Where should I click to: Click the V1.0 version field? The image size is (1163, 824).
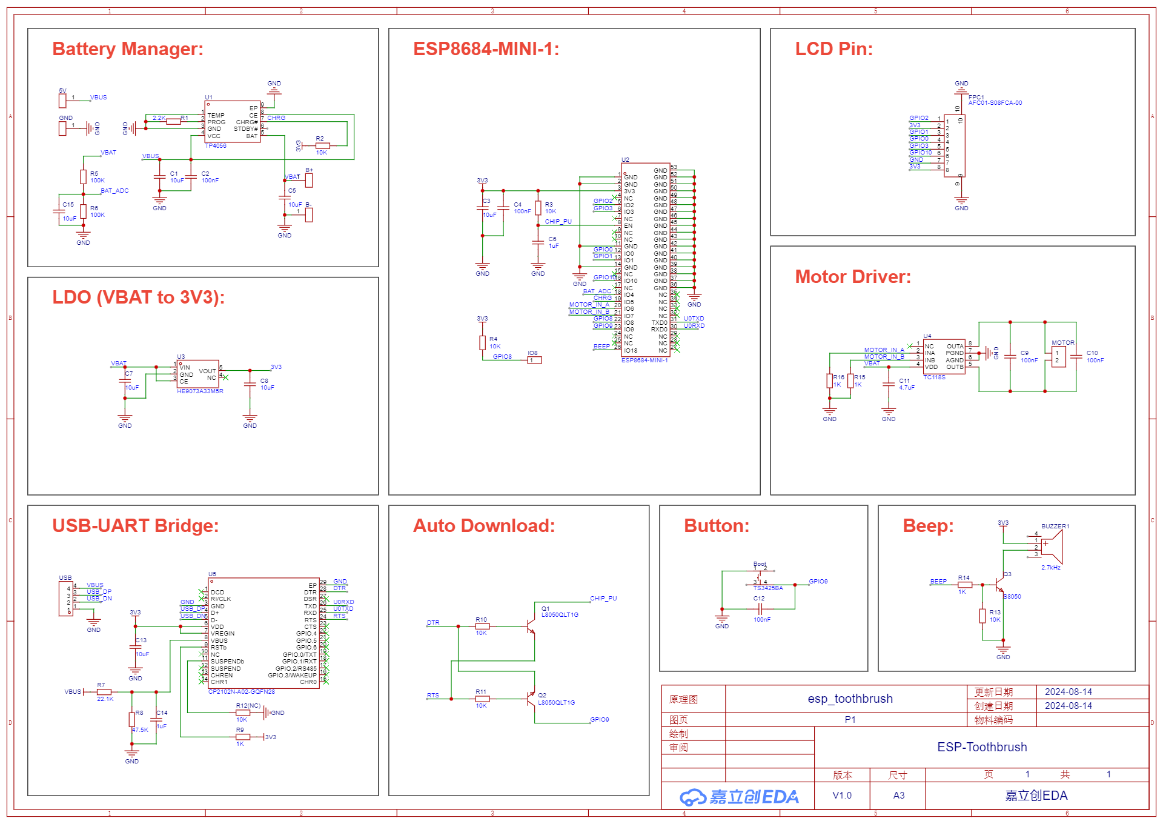[x=842, y=795]
